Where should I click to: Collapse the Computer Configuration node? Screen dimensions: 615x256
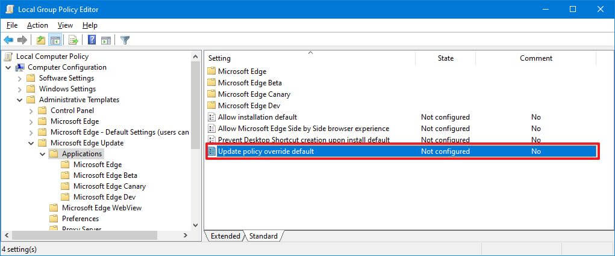pyautogui.click(x=8, y=68)
